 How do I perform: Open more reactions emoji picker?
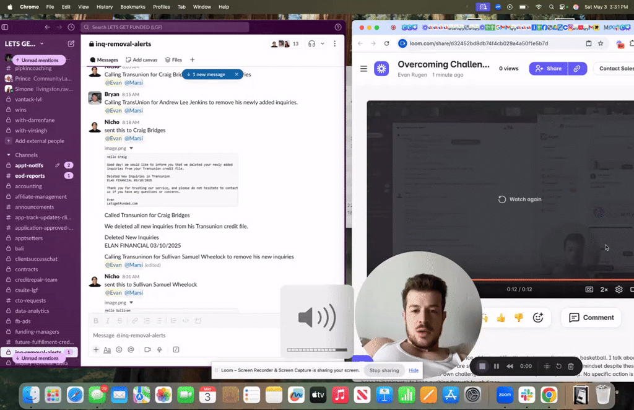[538, 318]
